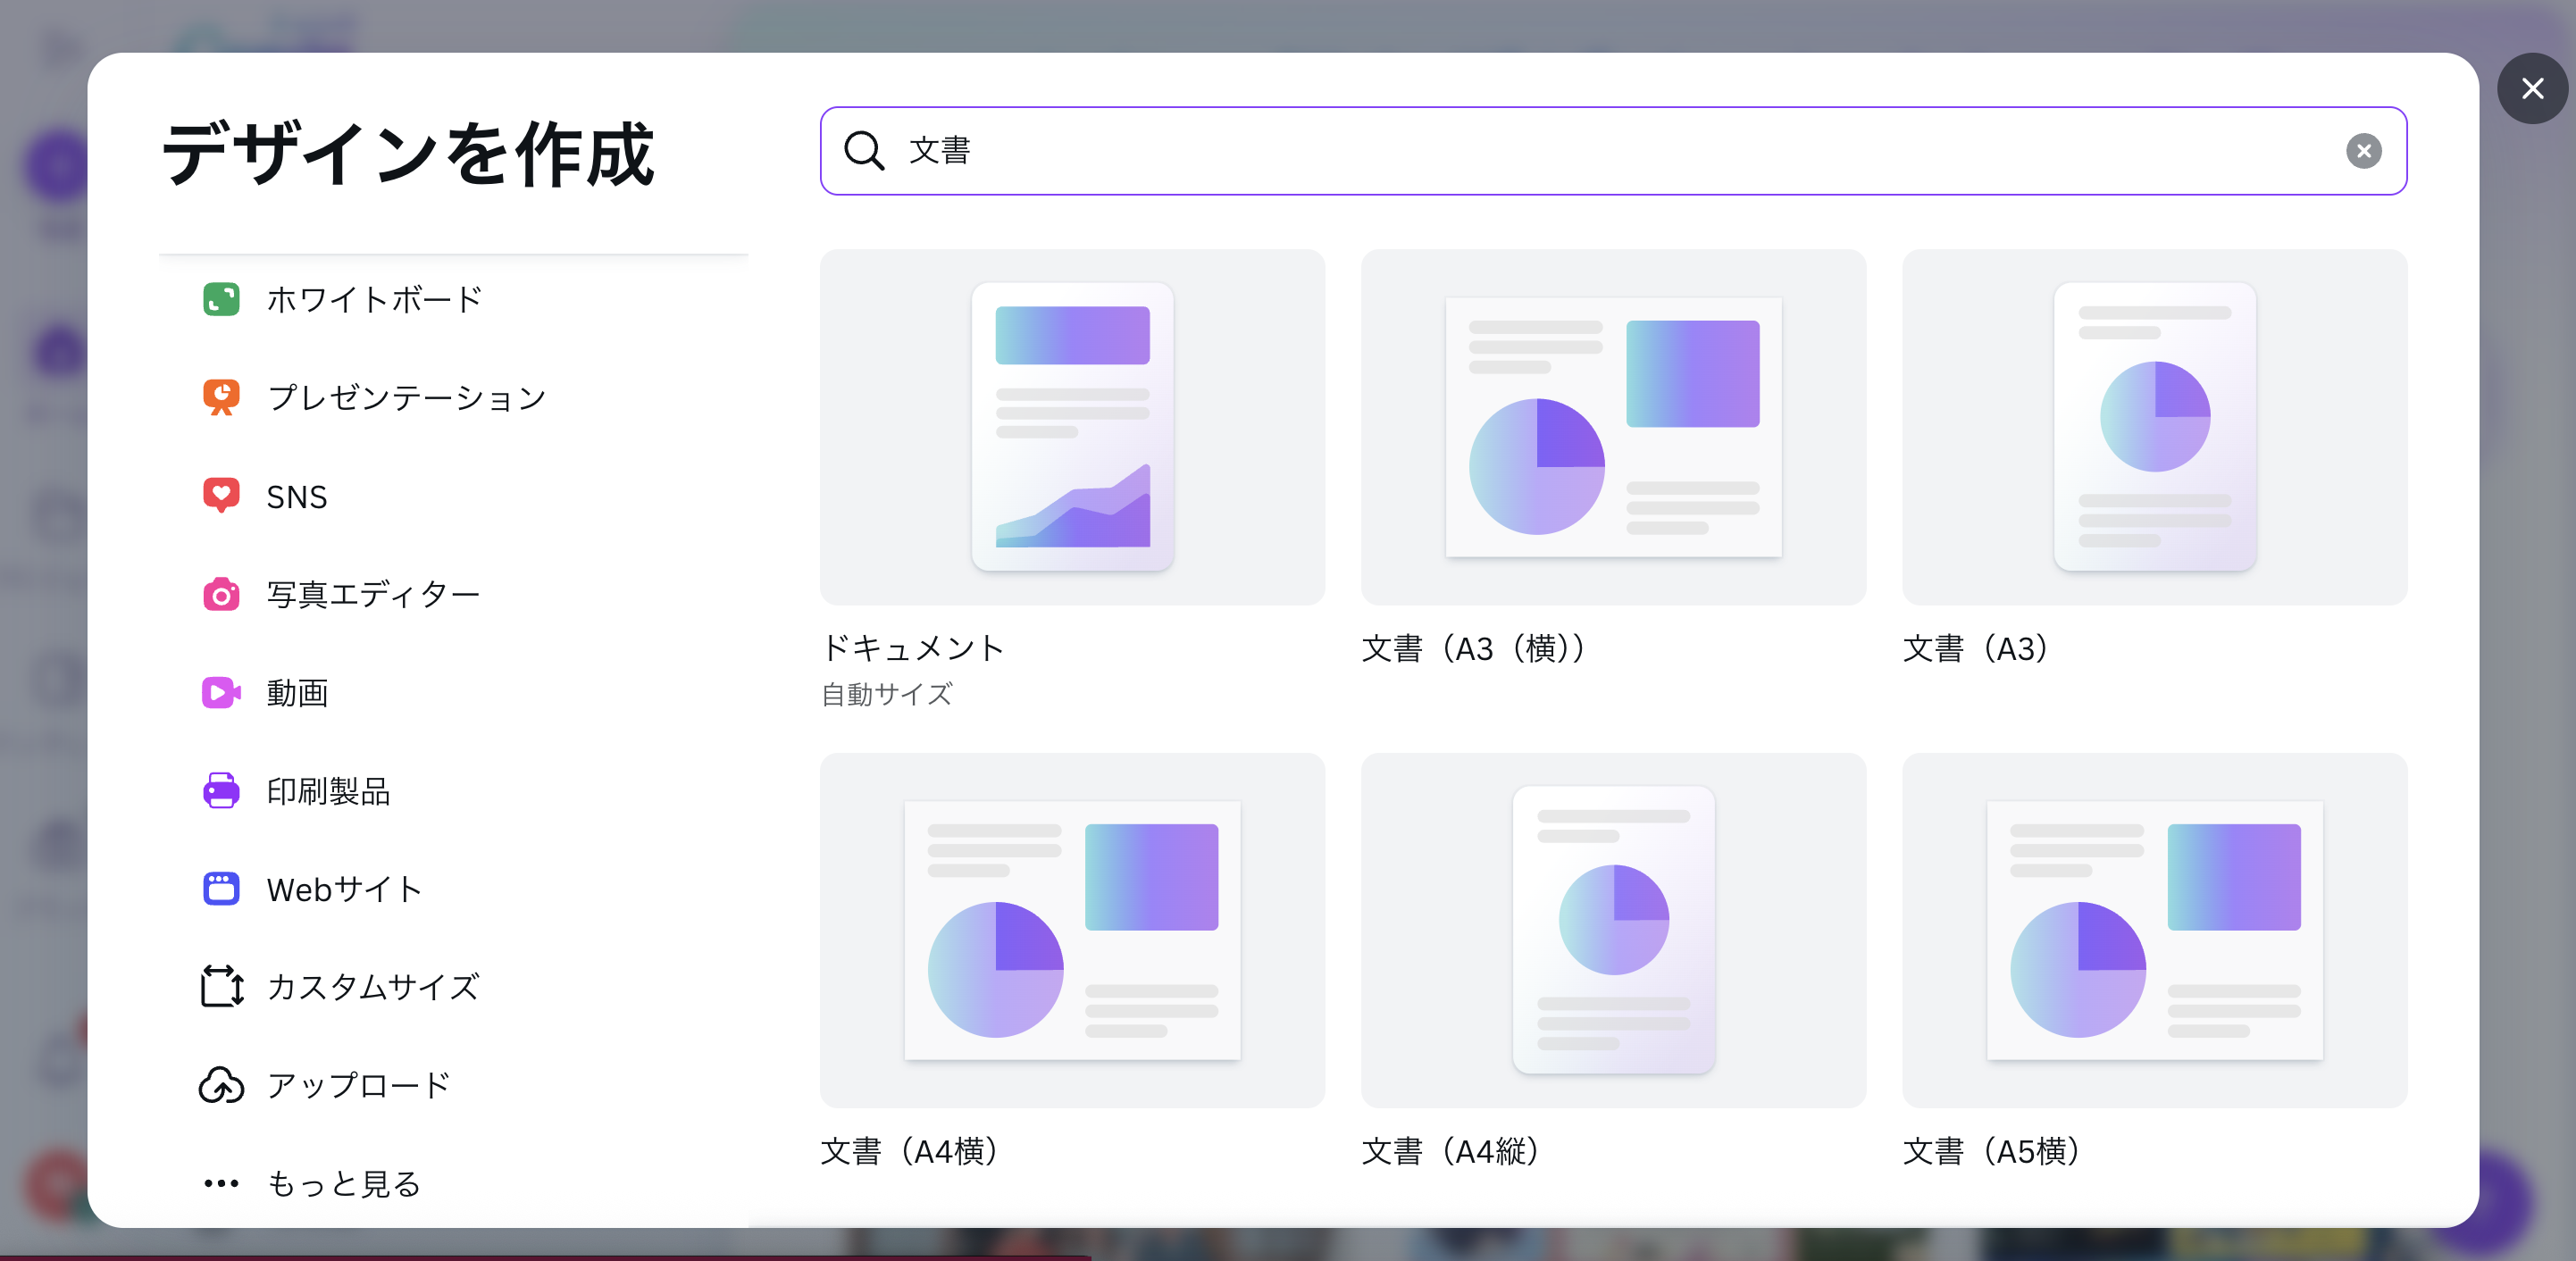Image resolution: width=2576 pixels, height=1261 pixels.
Task: Select the pink video (動画) icon
Action: (221, 692)
